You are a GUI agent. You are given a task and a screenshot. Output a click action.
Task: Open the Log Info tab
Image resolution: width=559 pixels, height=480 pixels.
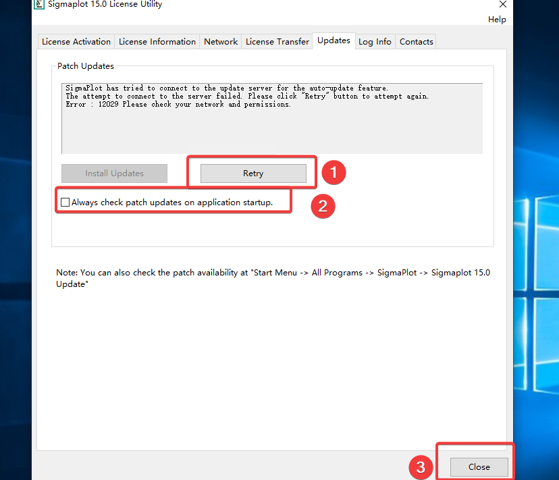coord(375,42)
